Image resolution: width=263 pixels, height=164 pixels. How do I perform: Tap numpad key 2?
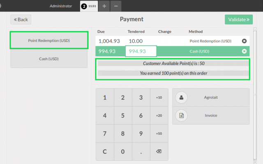pos(123,98)
